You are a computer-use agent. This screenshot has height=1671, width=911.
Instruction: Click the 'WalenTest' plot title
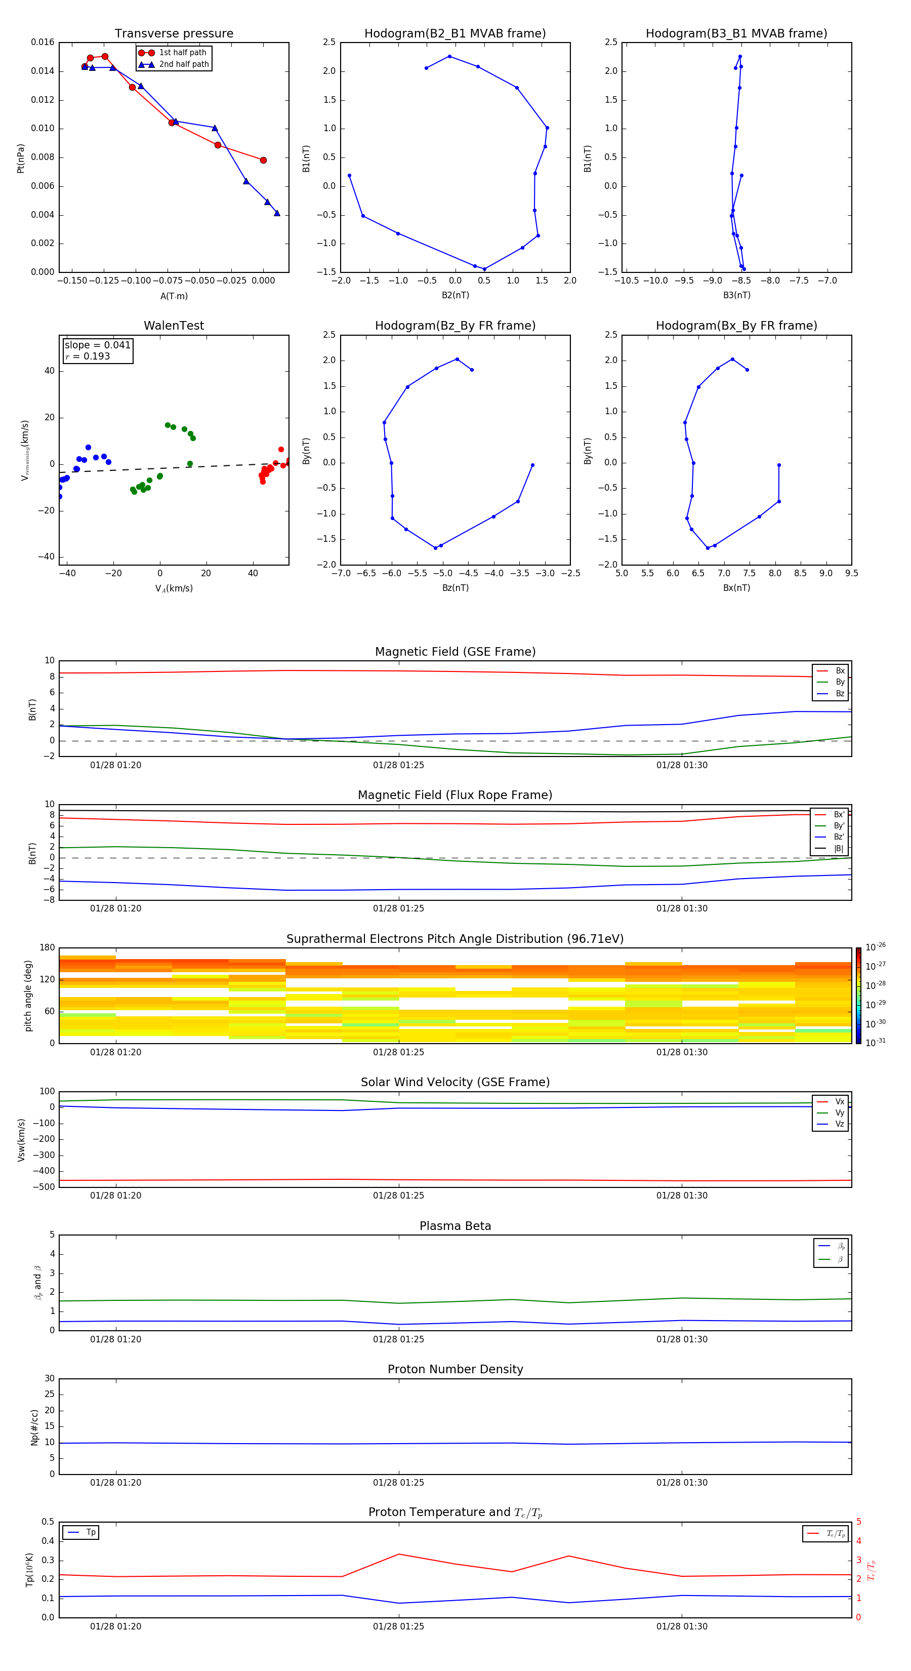(x=174, y=326)
